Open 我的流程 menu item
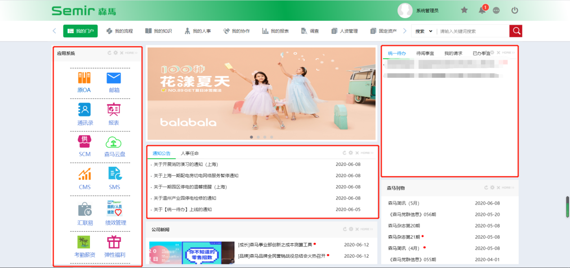The height and width of the screenshot is (268, 570). pyautogui.click(x=119, y=31)
